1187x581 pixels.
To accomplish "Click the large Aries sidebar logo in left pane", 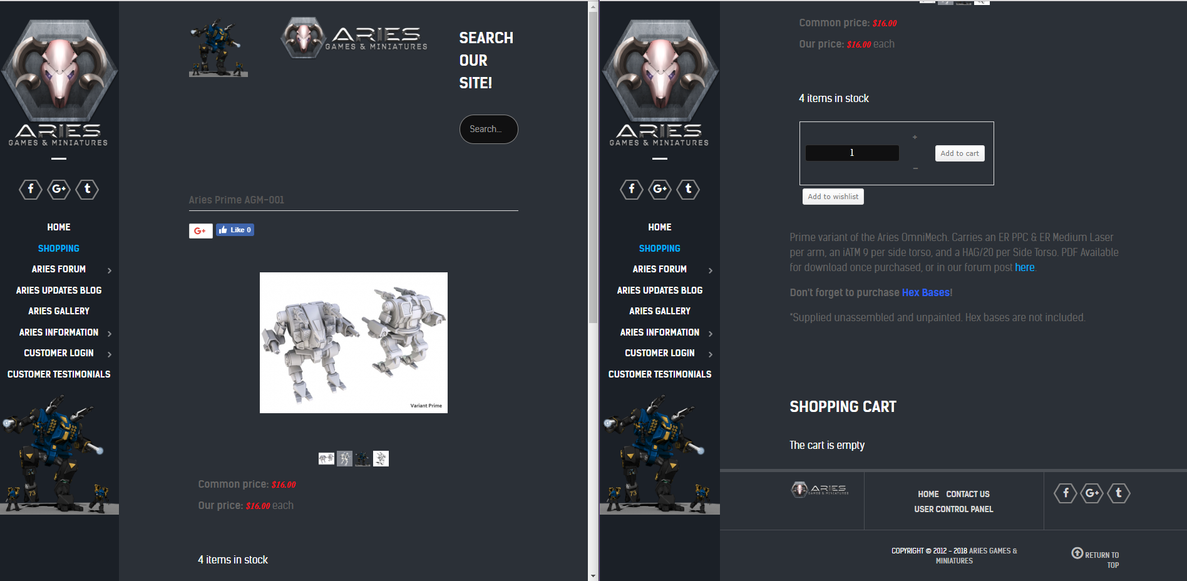I will click(x=59, y=83).
